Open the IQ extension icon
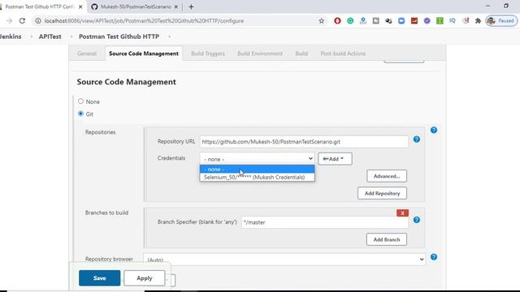This screenshot has height=292, width=520. coord(453,21)
